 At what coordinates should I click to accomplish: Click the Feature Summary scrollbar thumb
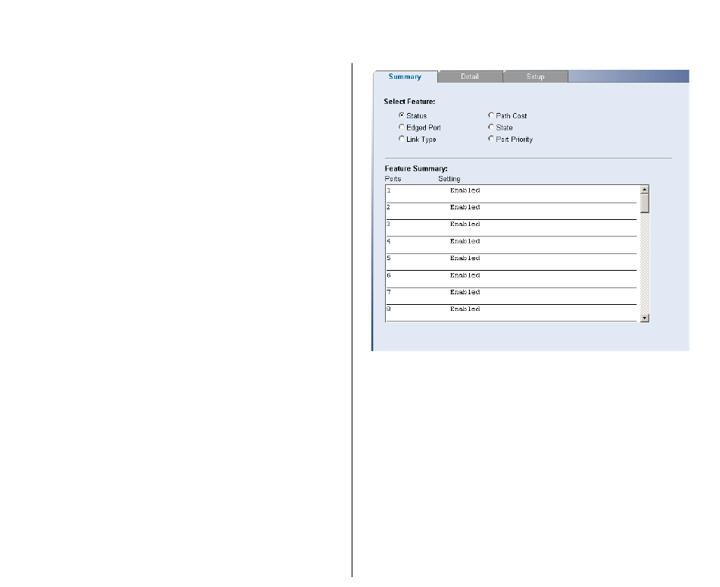tap(645, 204)
